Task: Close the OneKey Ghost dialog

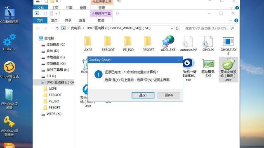Action: pos(179,60)
